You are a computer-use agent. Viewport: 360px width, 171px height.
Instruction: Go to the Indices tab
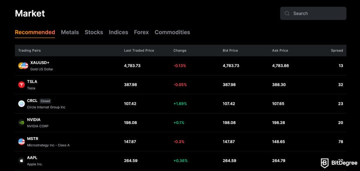pos(119,32)
